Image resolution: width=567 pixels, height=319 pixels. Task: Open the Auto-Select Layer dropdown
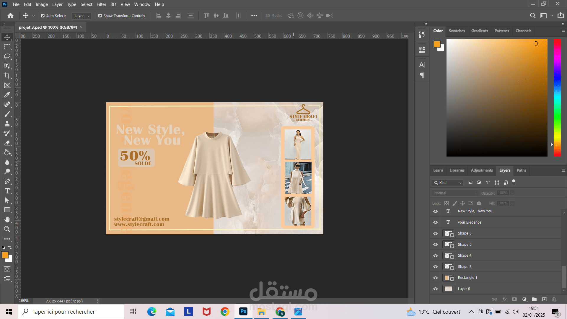(82, 16)
